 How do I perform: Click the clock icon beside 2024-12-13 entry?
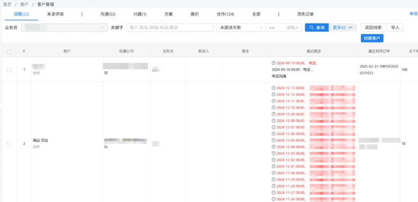274,88
